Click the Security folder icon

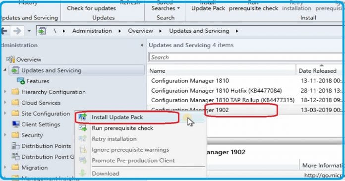[x=15, y=135]
